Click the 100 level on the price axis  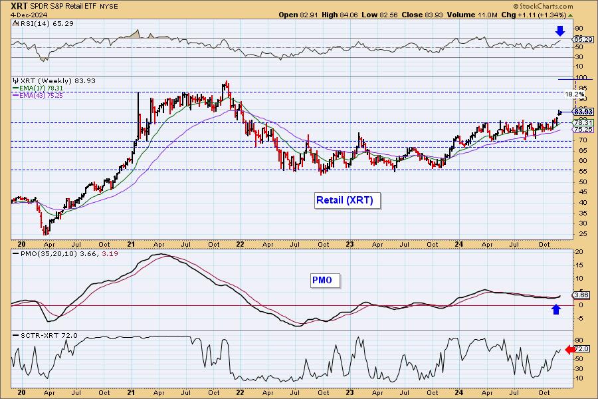click(x=581, y=78)
